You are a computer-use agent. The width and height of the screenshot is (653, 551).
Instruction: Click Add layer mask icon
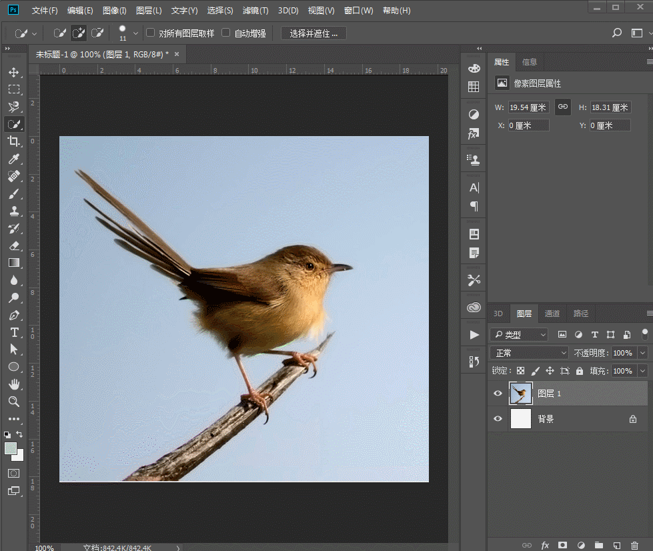pyautogui.click(x=563, y=545)
